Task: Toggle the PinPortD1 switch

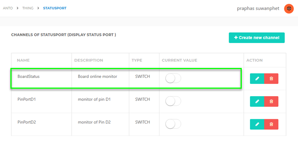Action: pos(173,101)
